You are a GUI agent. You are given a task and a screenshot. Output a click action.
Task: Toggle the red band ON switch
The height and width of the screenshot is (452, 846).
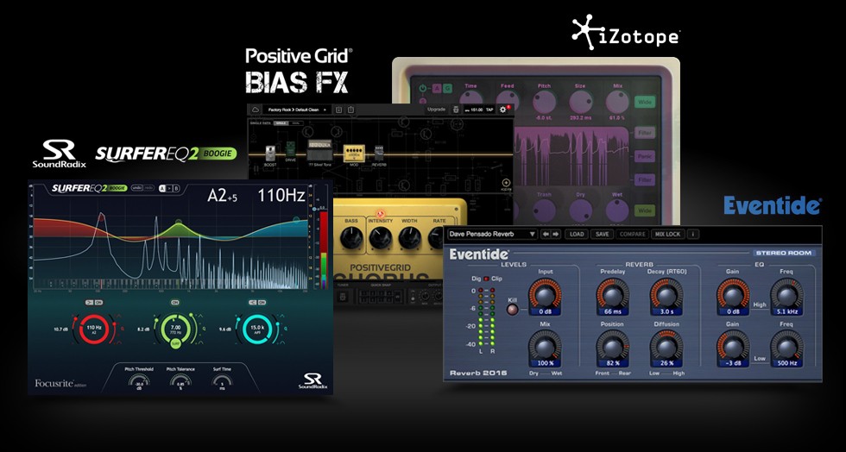pos(98,303)
